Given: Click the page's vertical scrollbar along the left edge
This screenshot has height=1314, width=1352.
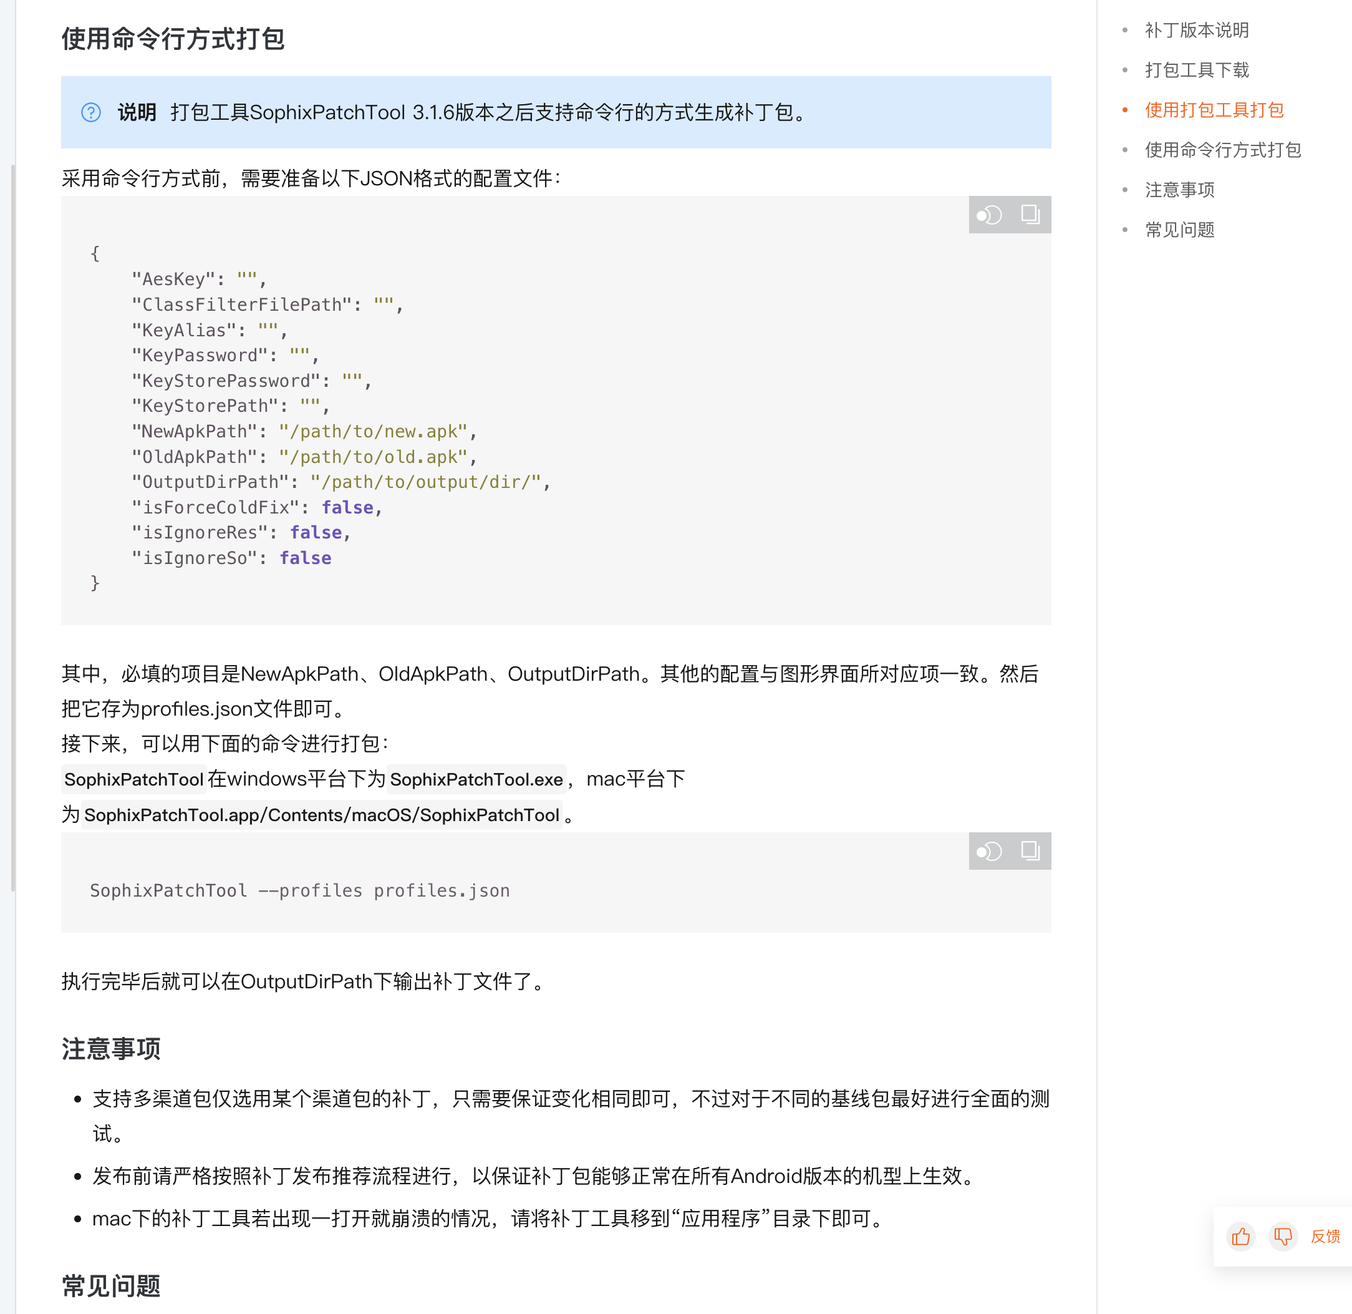Looking at the screenshot, I should pos(12,528).
